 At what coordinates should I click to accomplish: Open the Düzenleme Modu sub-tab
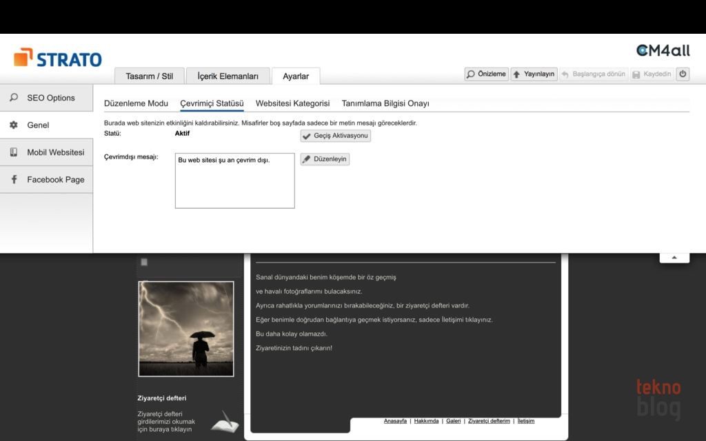(x=136, y=103)
